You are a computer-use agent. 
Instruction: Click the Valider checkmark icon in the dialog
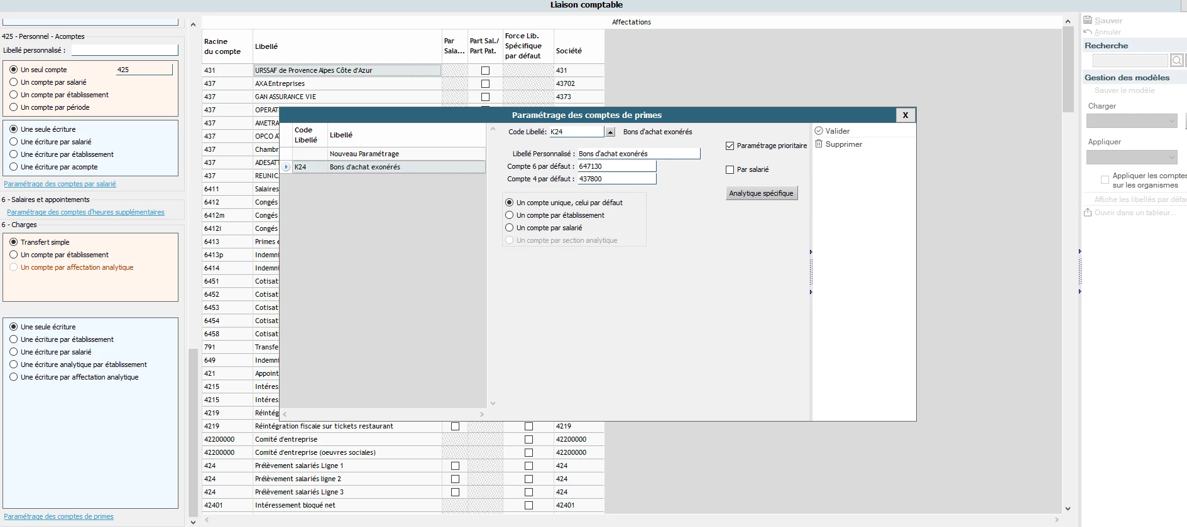819,130
